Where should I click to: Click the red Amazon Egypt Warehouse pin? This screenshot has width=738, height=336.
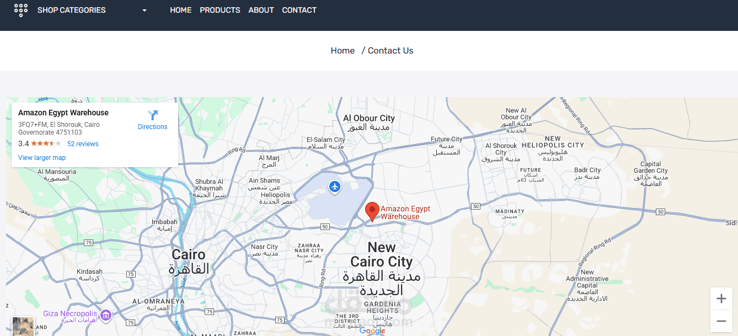click(x=372, y=212)
